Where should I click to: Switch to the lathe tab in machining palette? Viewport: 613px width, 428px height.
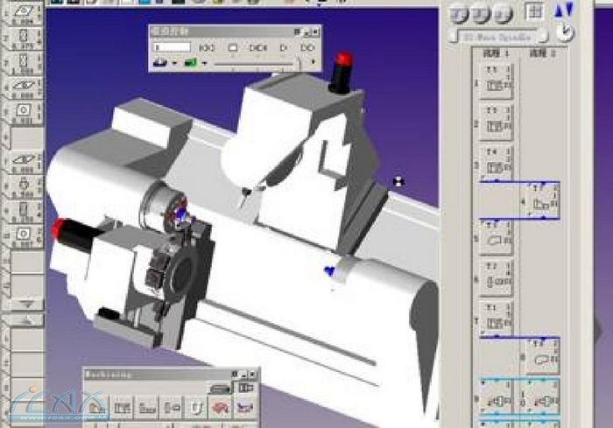tap(245, 388)
